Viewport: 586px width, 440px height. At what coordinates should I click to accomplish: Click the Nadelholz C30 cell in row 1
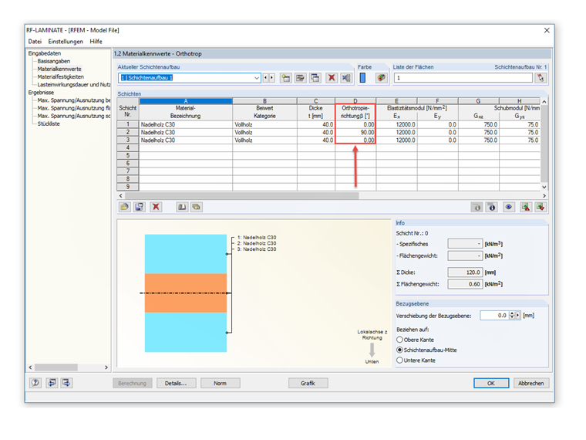186,124
